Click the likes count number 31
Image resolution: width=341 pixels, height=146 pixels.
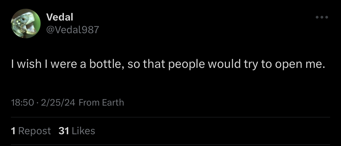[x=64, y=131]
